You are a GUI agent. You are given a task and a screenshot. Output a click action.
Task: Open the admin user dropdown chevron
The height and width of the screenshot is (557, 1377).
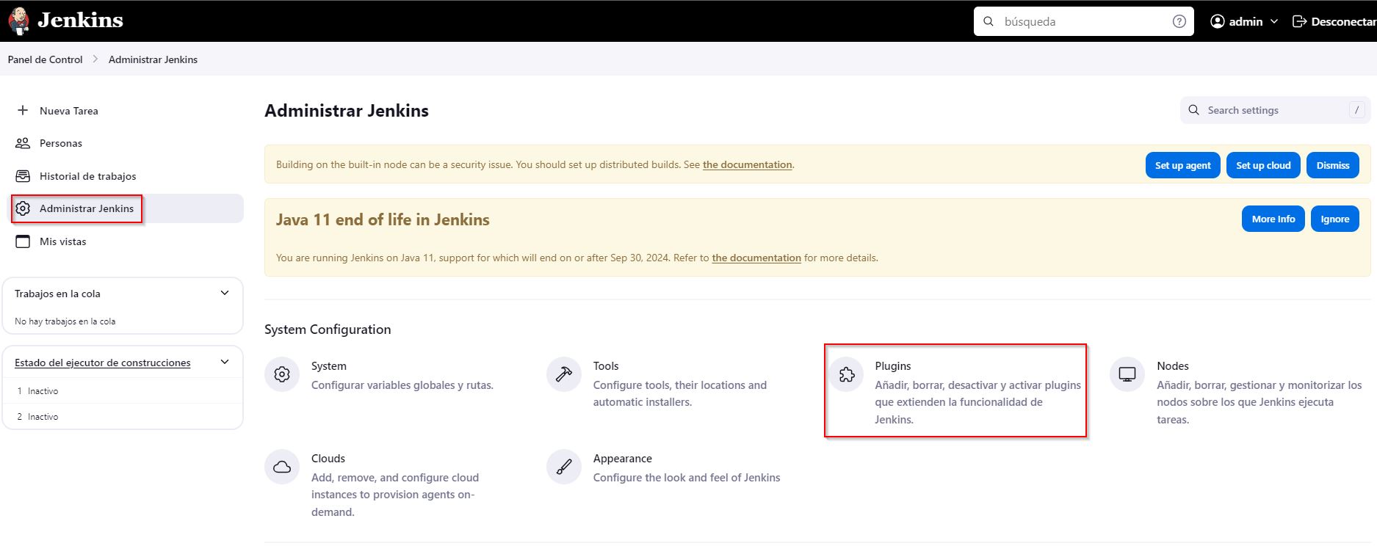click(1274, 21)
